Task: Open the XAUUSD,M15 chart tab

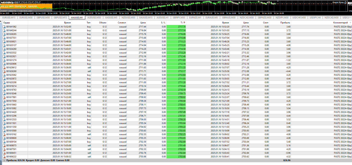Action: (x=145, y=17)
